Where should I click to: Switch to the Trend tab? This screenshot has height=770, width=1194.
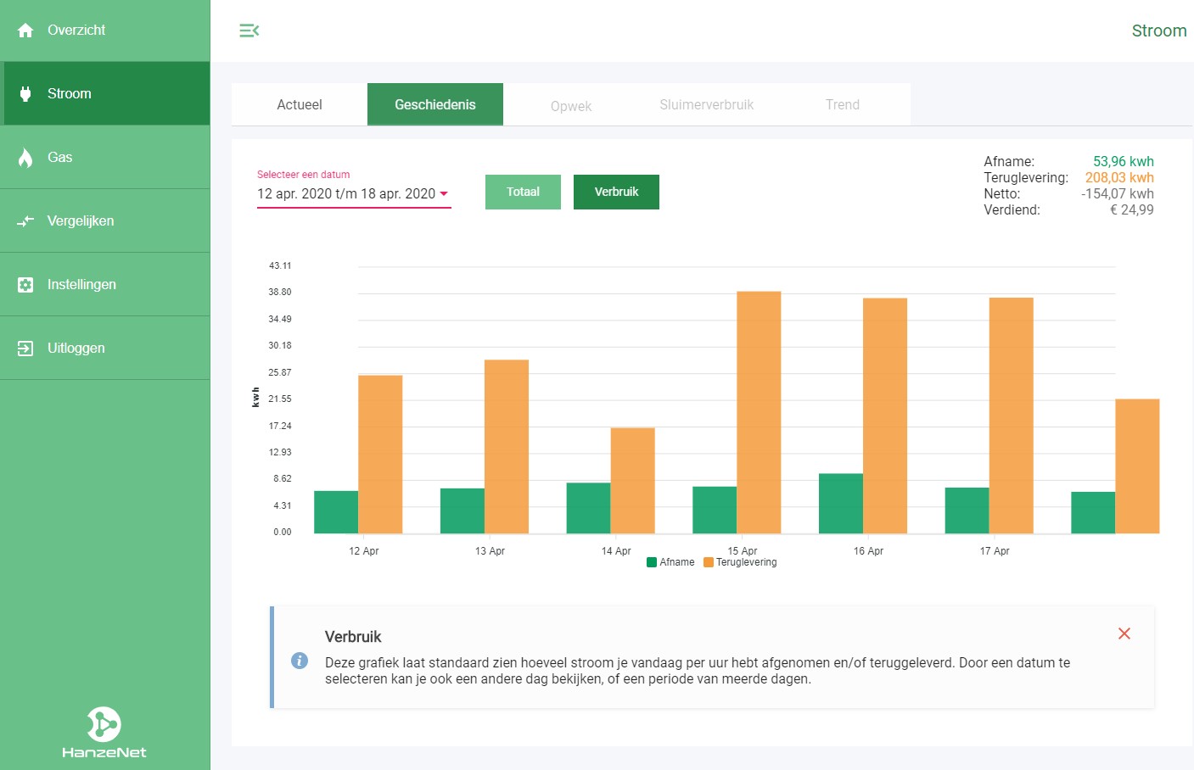click(843, 104)
